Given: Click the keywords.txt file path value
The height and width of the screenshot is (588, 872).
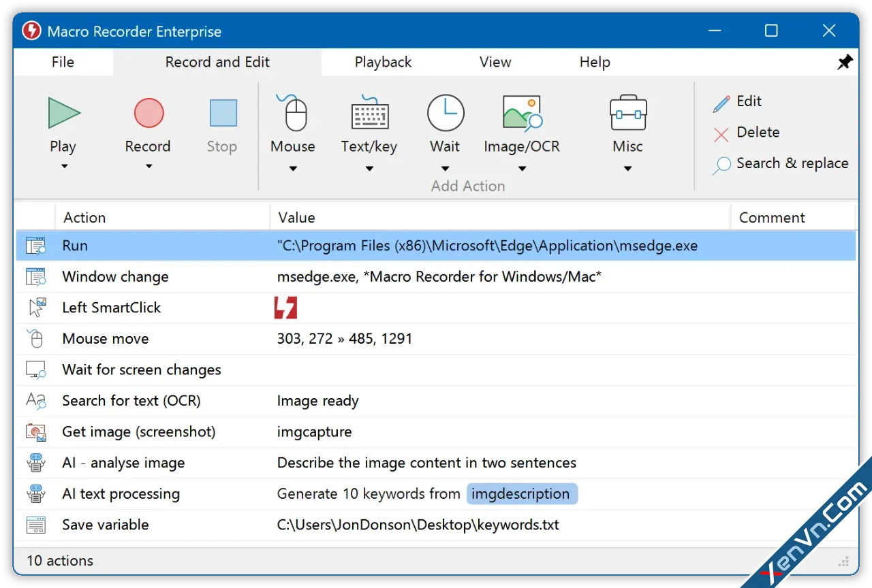Looking at the screenshot, I should click(x=418, y=525).
